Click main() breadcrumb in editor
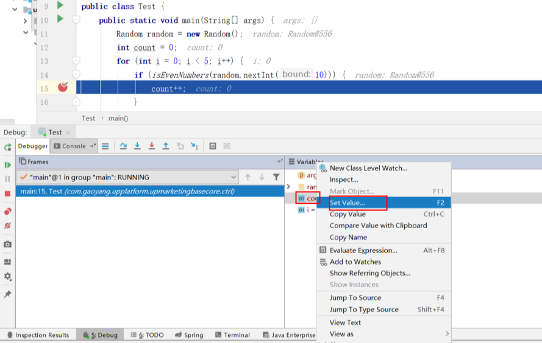 118,118
